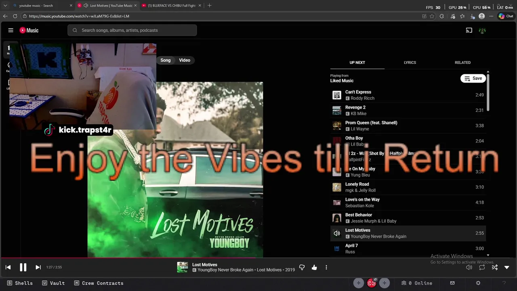Select Love's on the Way in queue
Screen dimensions: 517x291
(408, 202)
